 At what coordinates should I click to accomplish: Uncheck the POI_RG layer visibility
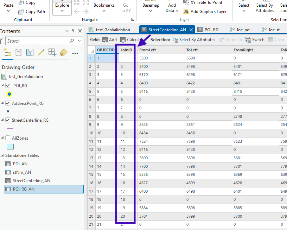(8, 85)
